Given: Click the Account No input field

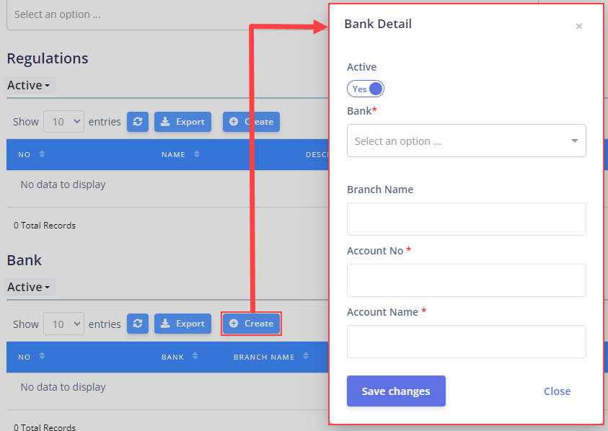Looking at the screenshot, I should pos(467,280).
